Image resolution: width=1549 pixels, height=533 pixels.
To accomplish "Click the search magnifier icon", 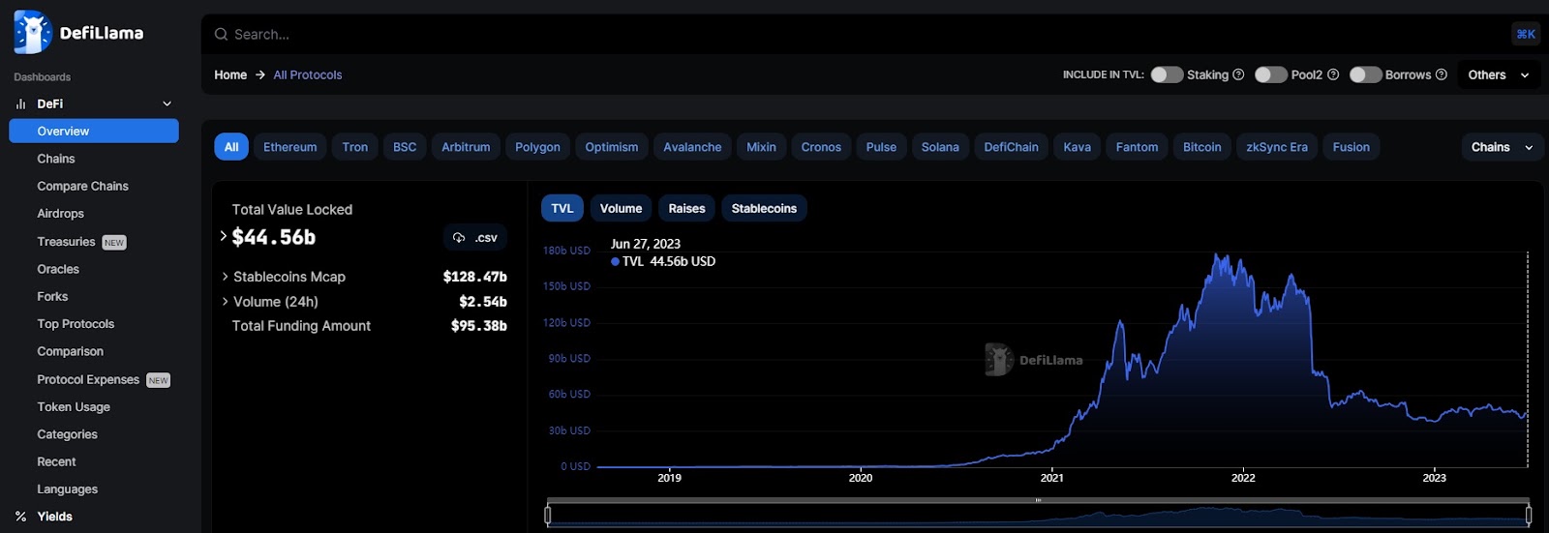I will tap(221, 34).
